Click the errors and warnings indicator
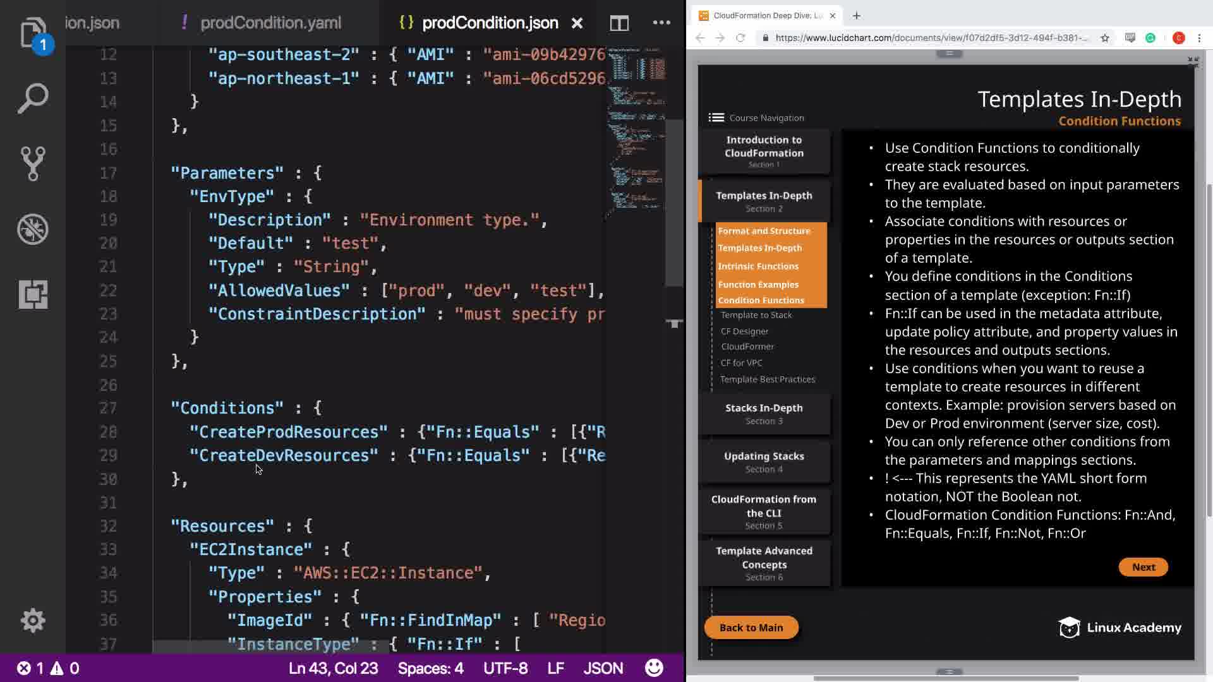 pos(48,668)
